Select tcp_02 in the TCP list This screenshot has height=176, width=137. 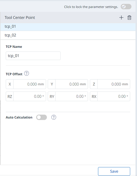click(68, 35)
